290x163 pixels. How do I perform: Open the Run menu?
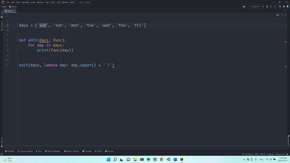tap(47, 2)
